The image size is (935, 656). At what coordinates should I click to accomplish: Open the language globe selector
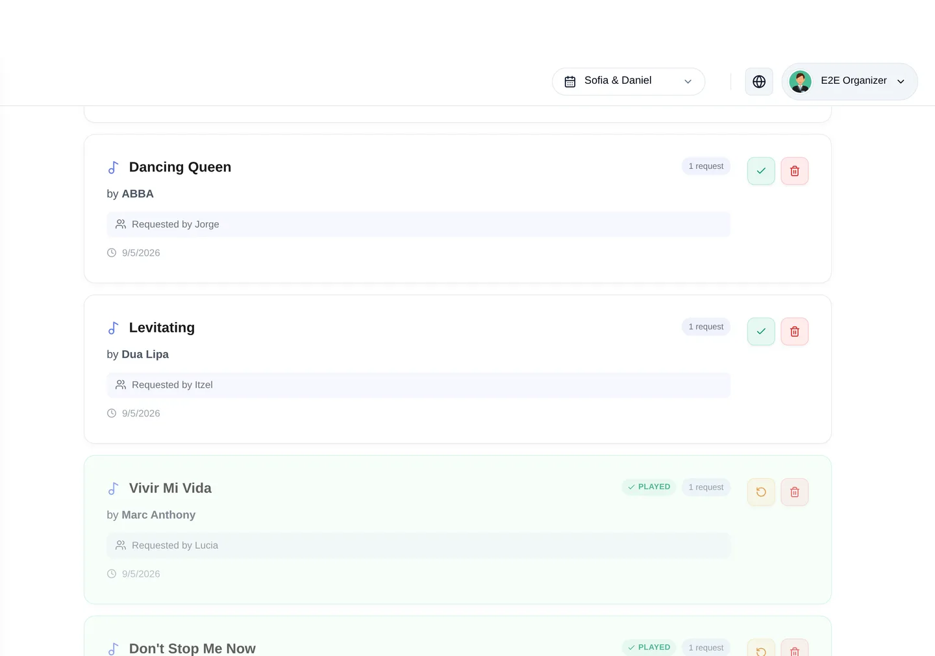pyautogui.click(x=759, y=82)
